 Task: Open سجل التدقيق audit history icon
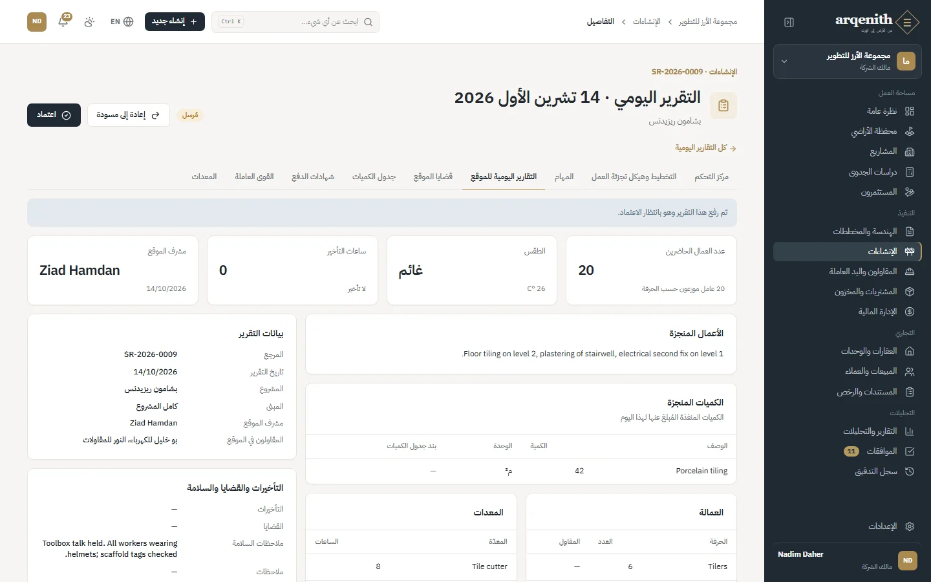(x=910, y=471)
